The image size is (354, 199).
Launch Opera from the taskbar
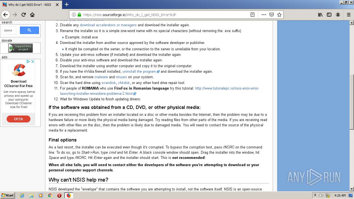pyautogui.click(x=59, y=195)
